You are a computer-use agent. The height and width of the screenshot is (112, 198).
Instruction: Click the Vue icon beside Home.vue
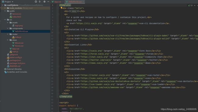click(13, 46)
